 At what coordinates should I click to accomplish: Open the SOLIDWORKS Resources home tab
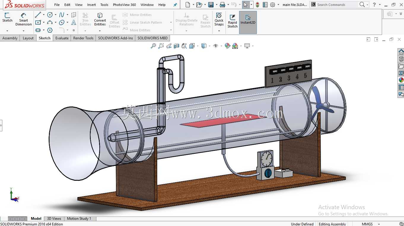[x=401, y=52]
